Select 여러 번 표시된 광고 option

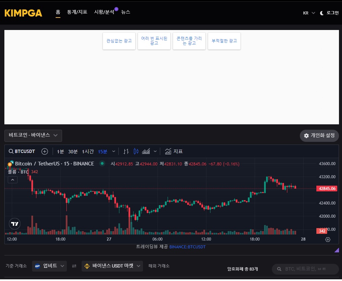point(154,41)
